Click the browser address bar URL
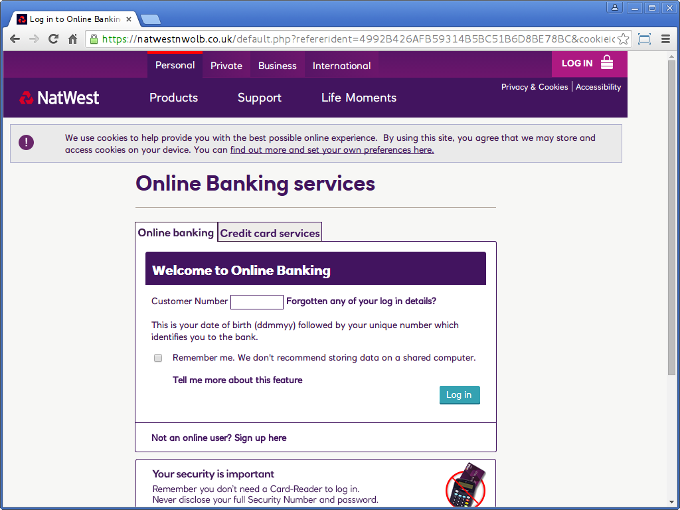This screenshot has height=510, width=680. (x=358, y=39)
